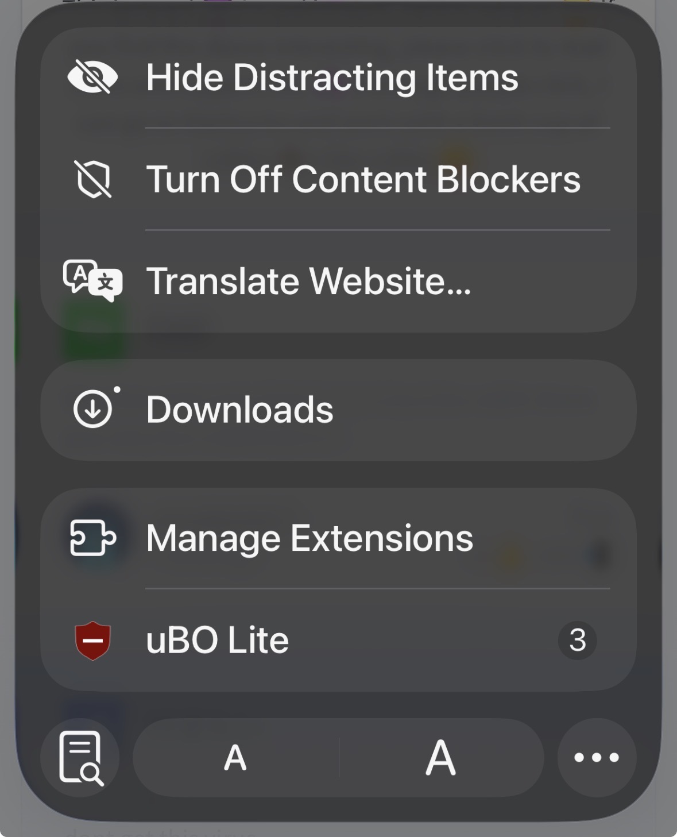Open the uBO Lite extension entry
This screenshot has height=837, width=677.
click(217, 640)
